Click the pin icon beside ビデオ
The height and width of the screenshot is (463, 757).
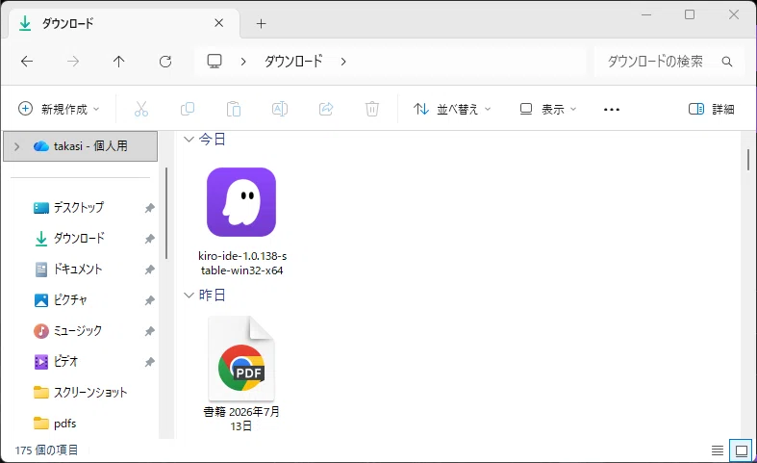149,362
